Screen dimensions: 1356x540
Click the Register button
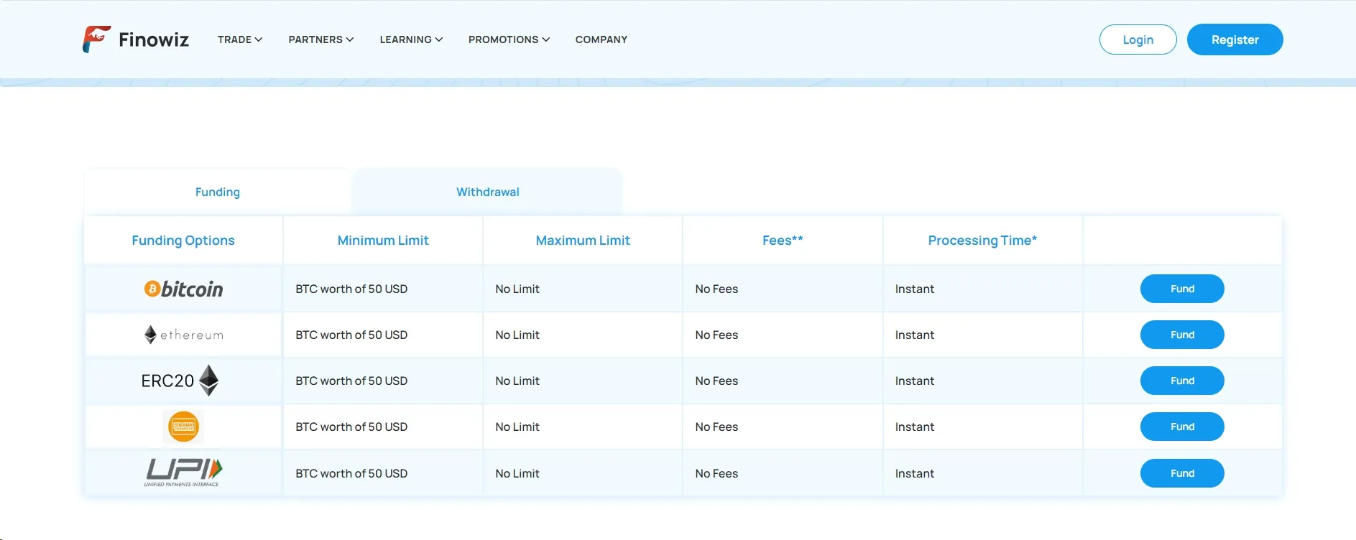[1235, 39]
